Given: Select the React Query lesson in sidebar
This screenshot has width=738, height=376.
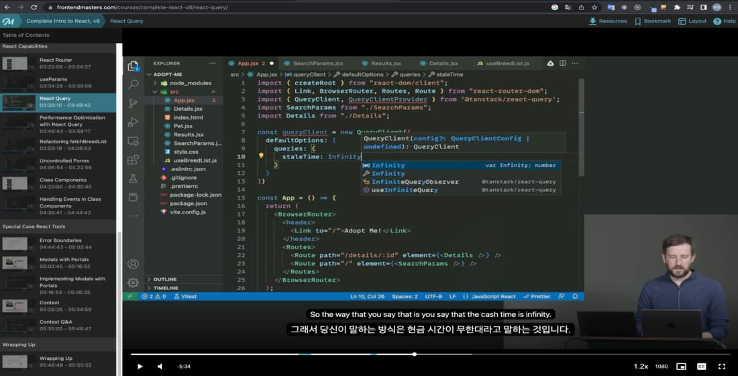Looking at the screenshot, I should (58, 102).
